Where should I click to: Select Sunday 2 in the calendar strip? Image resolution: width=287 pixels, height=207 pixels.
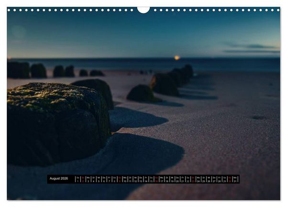click(83, 179)
